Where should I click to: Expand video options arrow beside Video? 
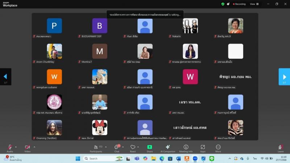click(x=34, y=147)
